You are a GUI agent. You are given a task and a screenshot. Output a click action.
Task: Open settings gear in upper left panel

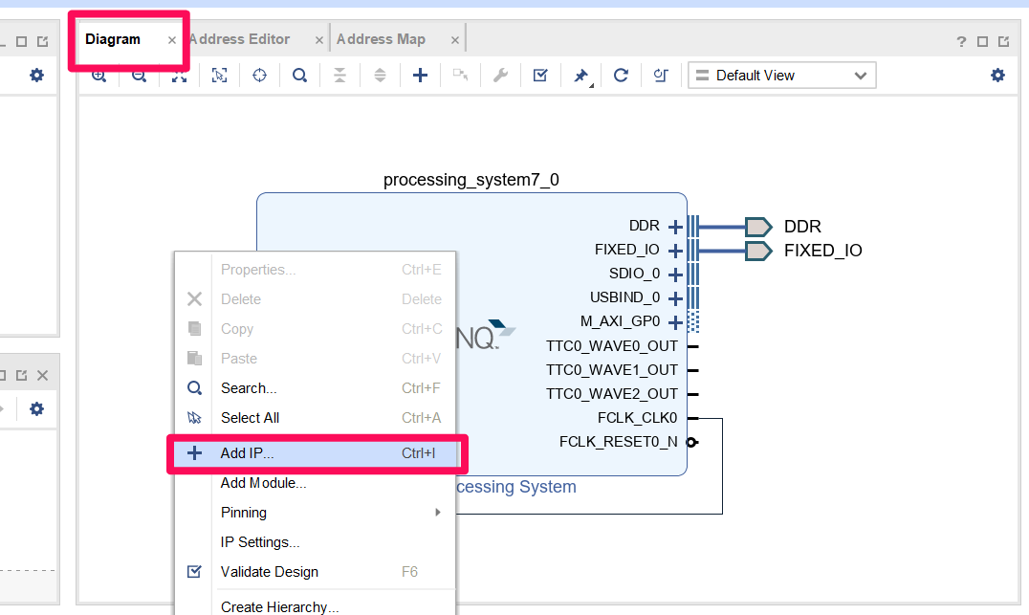click(36, 75)
